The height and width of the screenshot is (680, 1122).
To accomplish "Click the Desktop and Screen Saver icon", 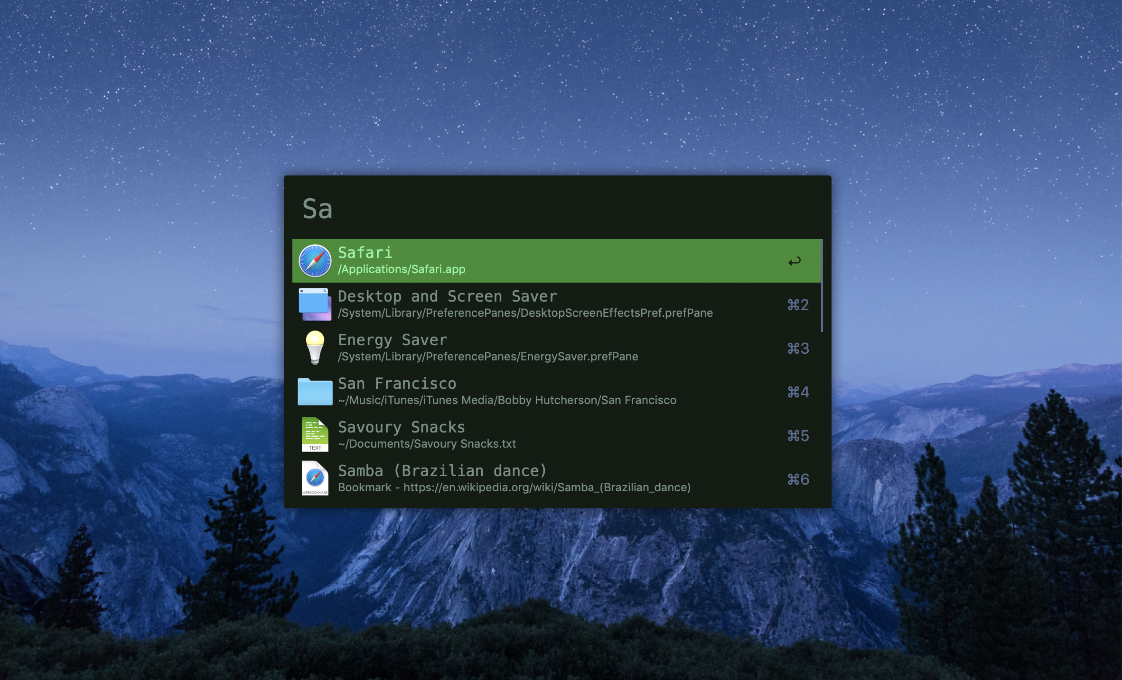I will pos(315,304).
